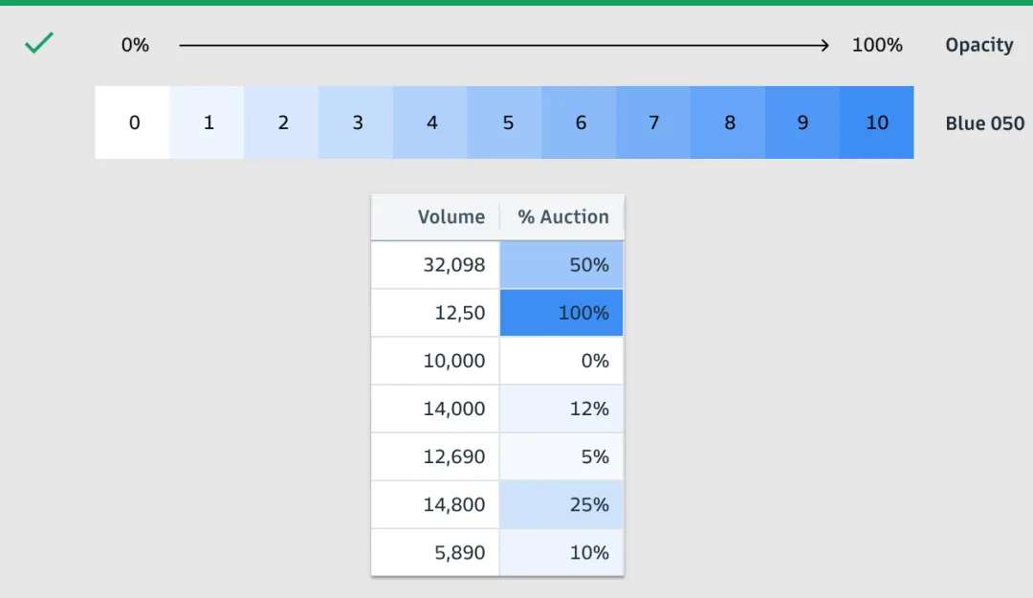The image size is (1033, 598).
Task: Click the Volume column header
Action: point(436,217)
